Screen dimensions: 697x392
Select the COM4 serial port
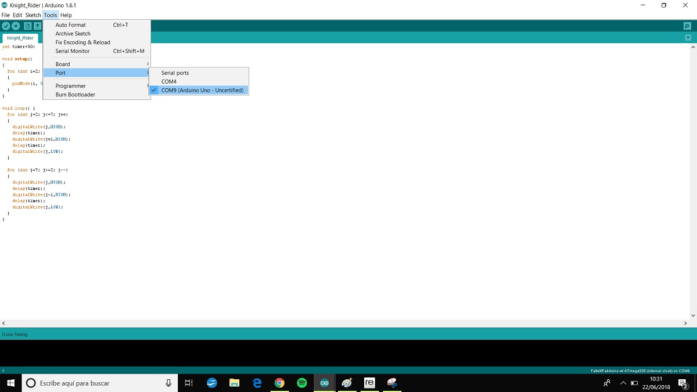point(199,81)
